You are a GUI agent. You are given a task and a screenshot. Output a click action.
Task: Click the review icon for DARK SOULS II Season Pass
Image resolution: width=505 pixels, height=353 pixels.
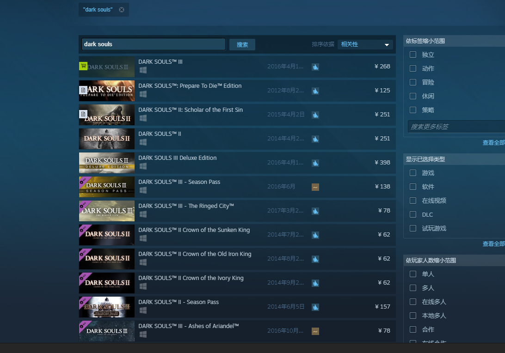point(315,307)
